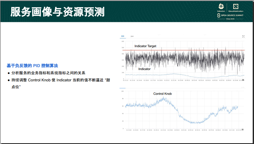
Task: Click the slide title 服务画像与资源预测
Action: click(x=58, y=12)
